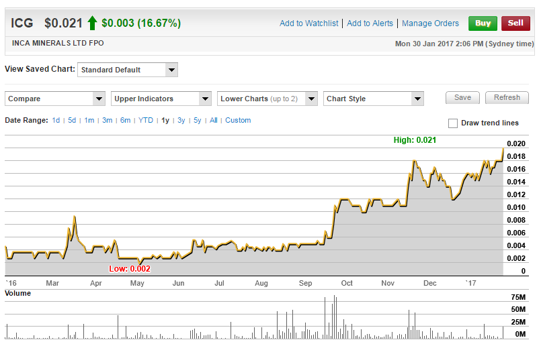
Task: Expand the Compare dropdown
Action: tap(55, 99)
